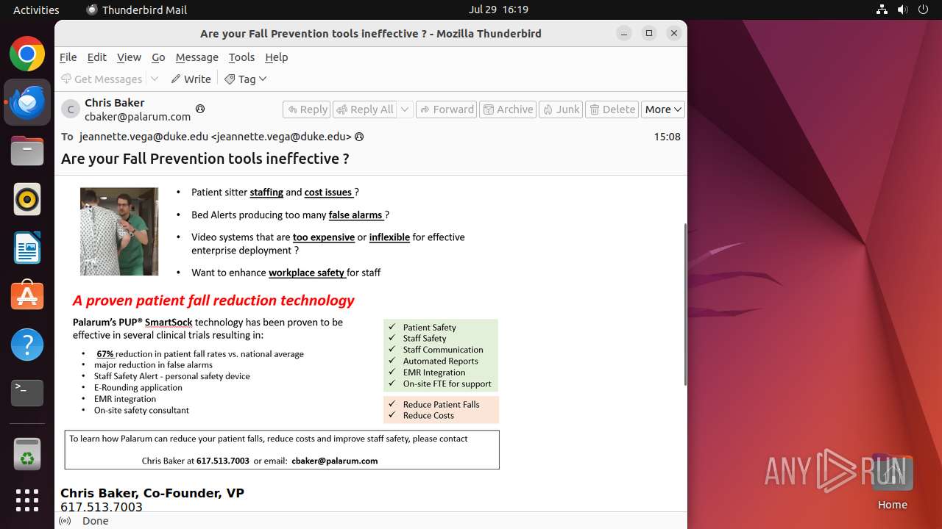Image resolution: width=942 pixels, height=529 pixels.
Task: Click the 15:08 message time
Action: point(667,137)
